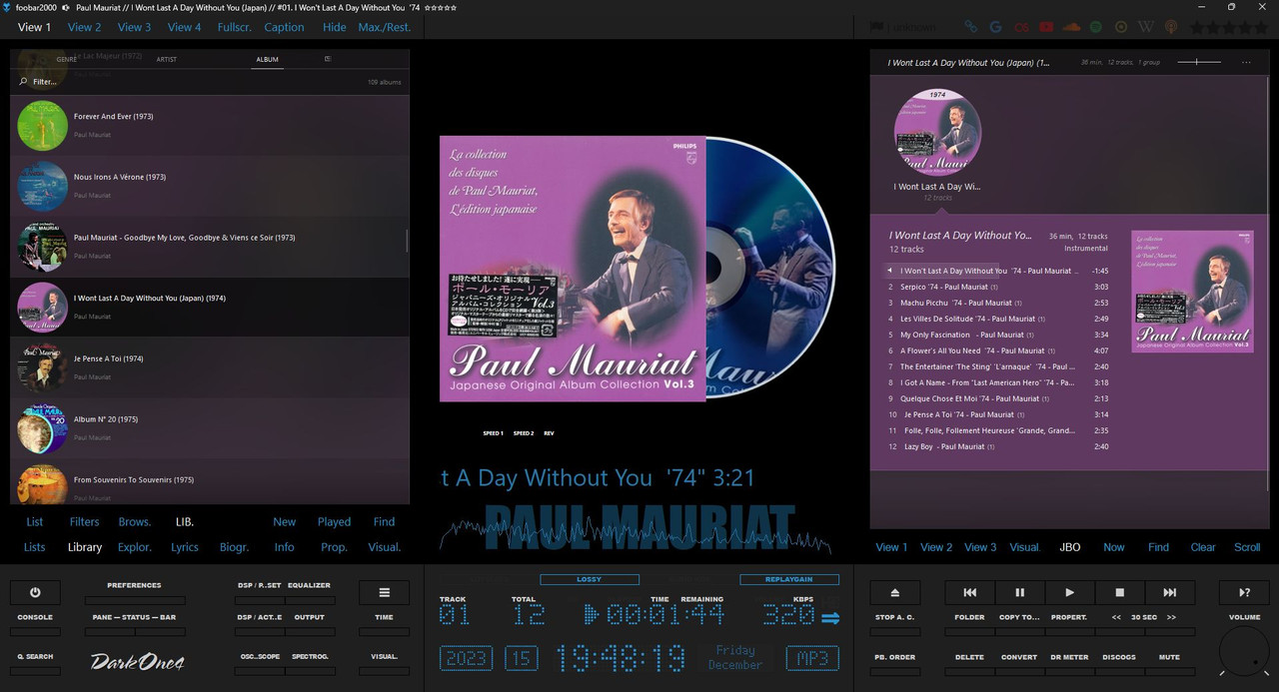Switch to the Biogr. panel
This screenshot has width=1279, height=692.
click(x=234, y=547)
